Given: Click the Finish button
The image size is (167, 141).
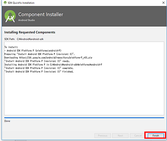Looking at the screenshot, I should (x=156, y=136).
